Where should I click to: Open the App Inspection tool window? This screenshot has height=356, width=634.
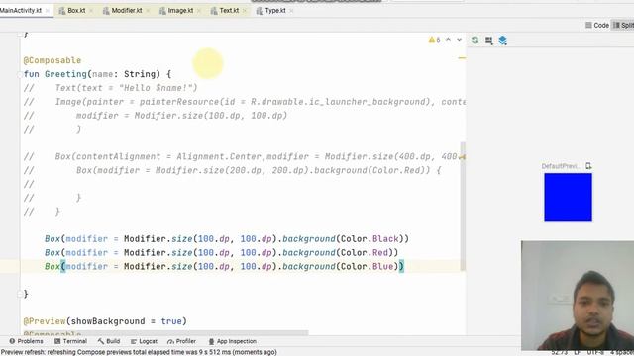[232, 341]
